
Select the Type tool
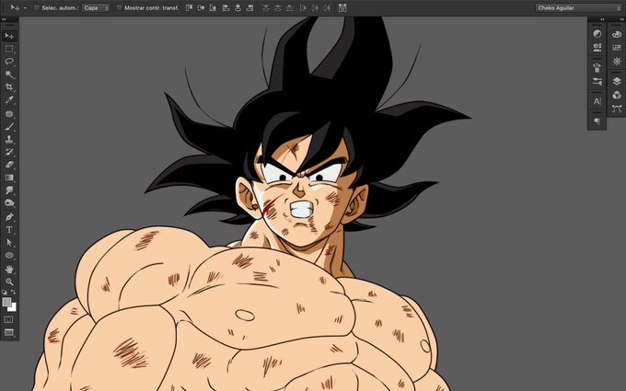(9, 230)
